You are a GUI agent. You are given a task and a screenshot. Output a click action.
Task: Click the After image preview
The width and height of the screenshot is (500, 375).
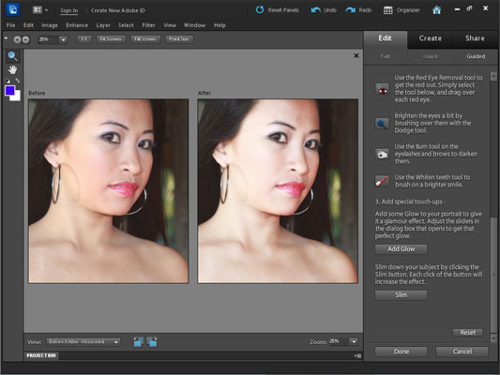coord(278,191)
